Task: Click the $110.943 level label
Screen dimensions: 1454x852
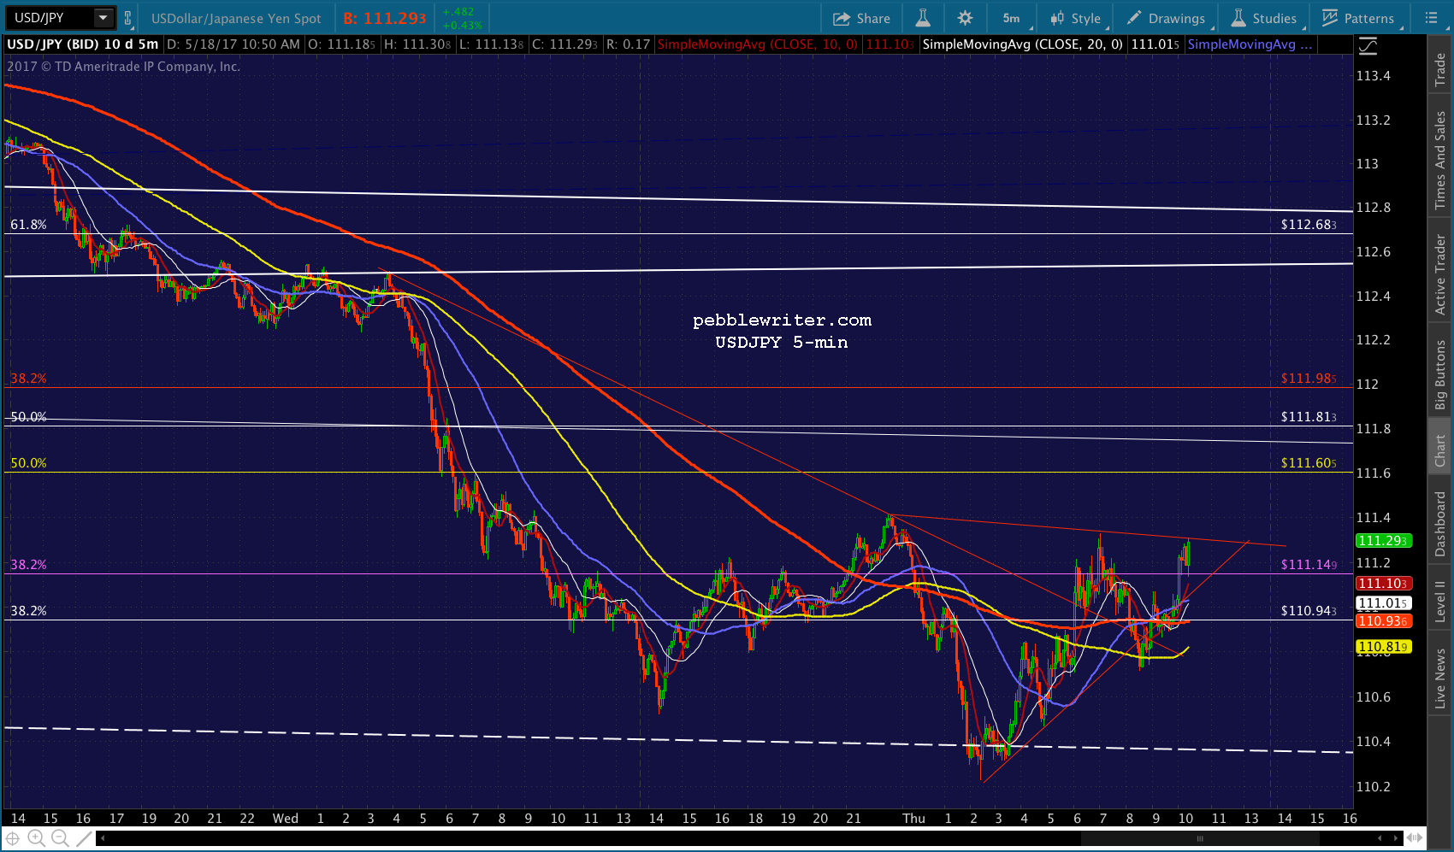Action: tap(1309, 611)
